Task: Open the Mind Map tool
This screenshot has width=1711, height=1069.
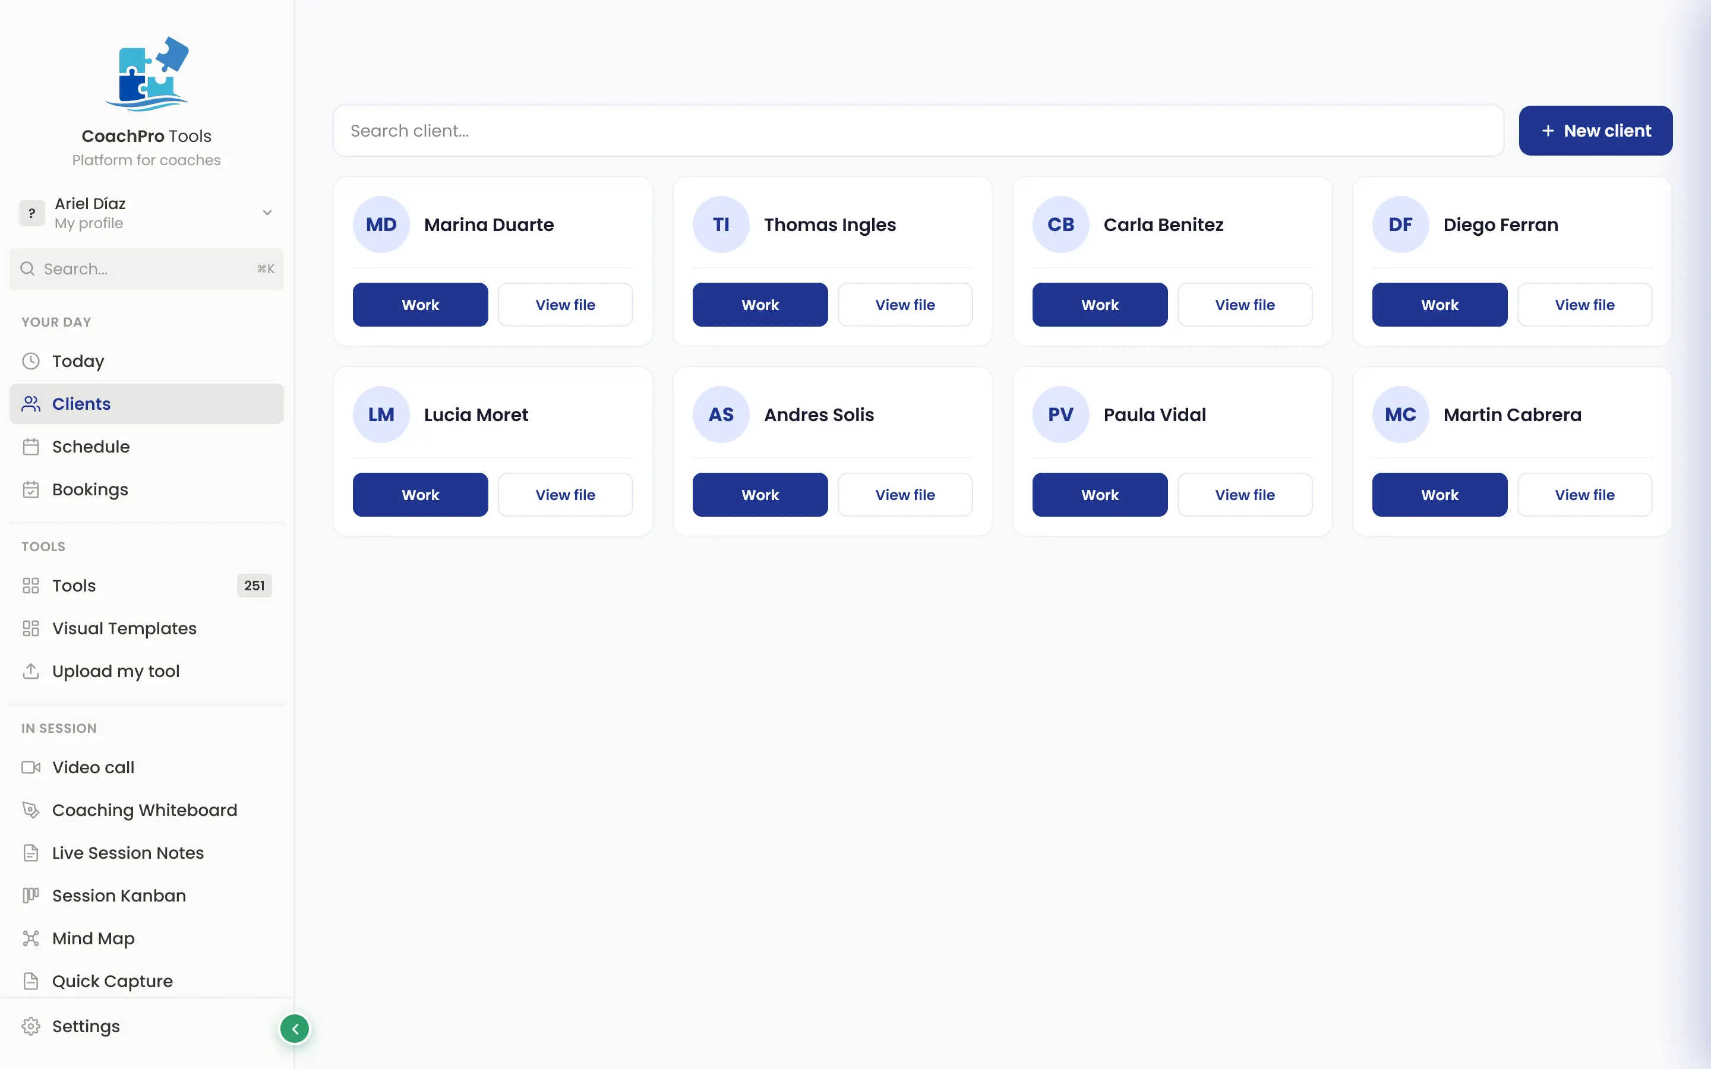Action: (x=146, y=938)
